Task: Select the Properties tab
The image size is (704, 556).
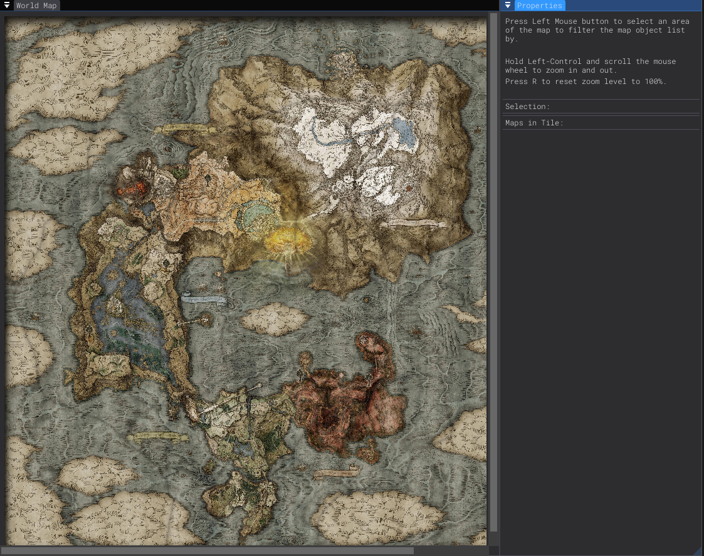Action: 539,6
